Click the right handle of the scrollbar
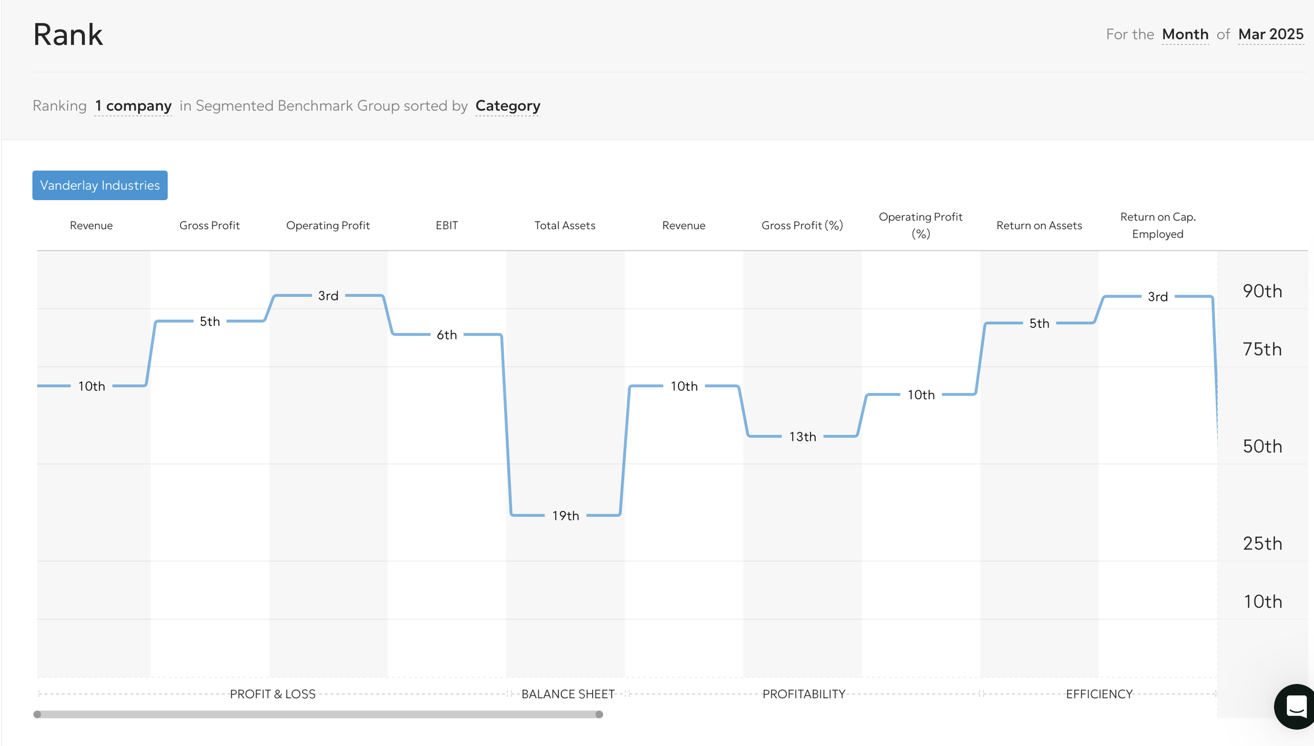 pyautogui.click(x=599, y=714)
